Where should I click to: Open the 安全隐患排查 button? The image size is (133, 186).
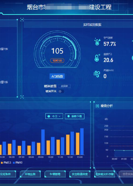[x=80, y=174]
